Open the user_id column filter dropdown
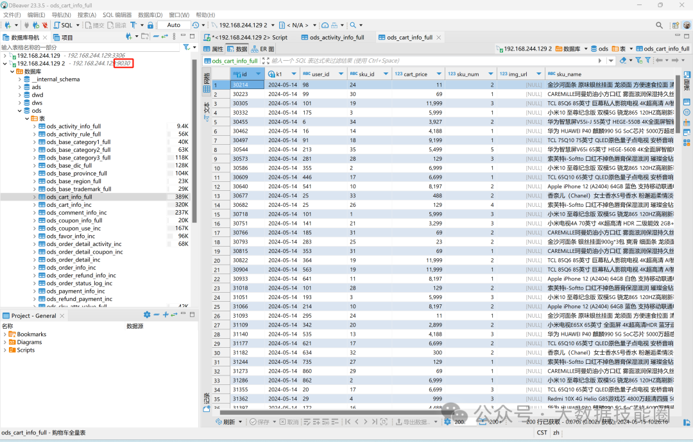This screenshot has height=442, width=693. point(341,74)
